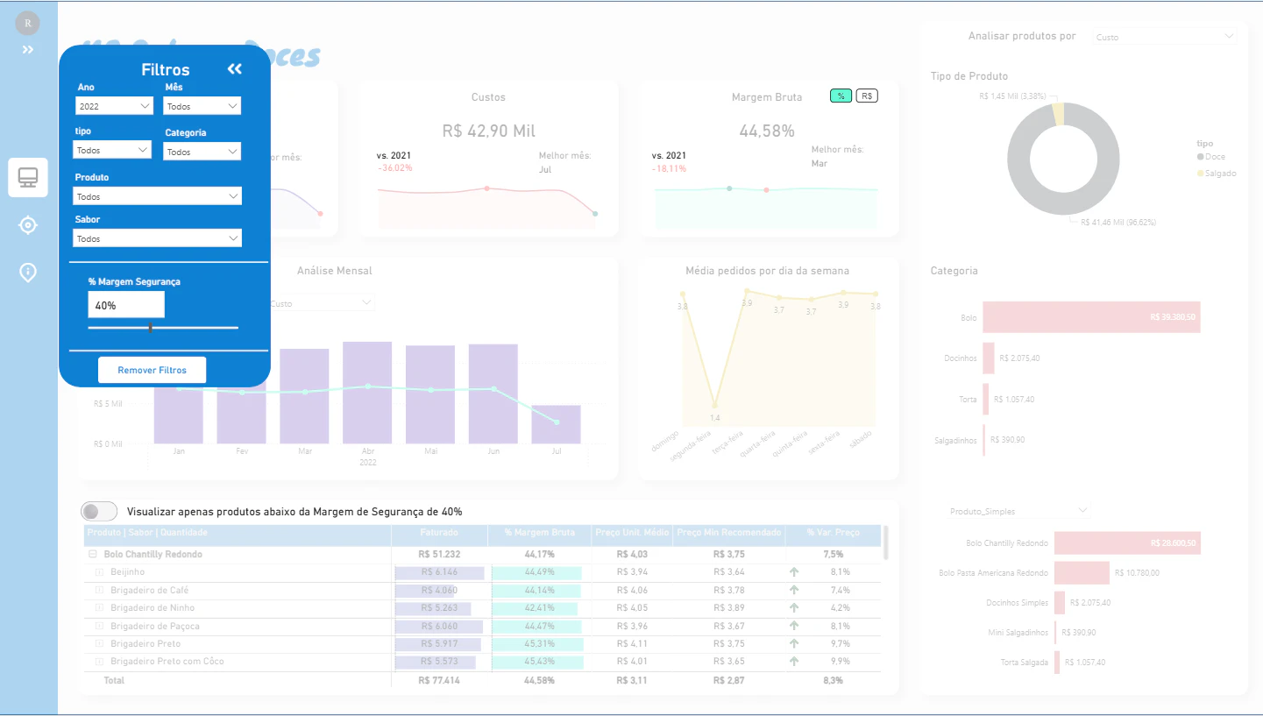This screenshot has width=1263, height=716.
Task: Sort by % Margem Bruta column header
Action: tap(539, 533)
